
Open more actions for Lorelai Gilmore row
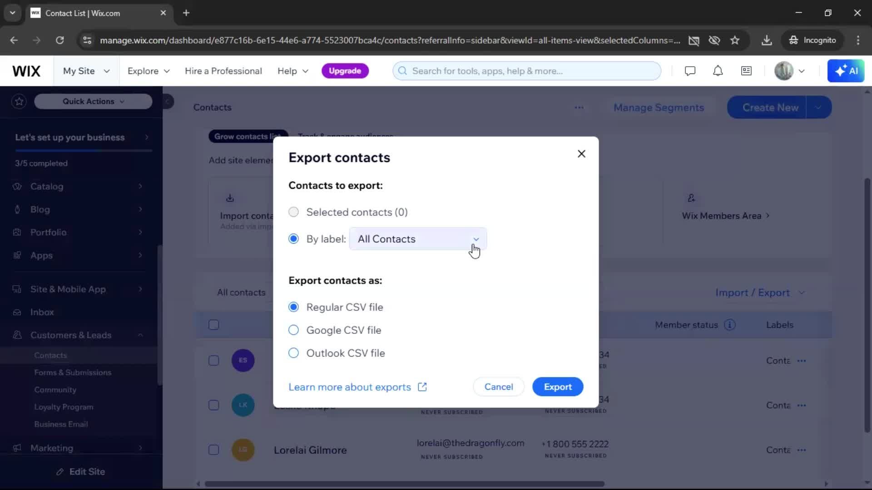pos(801,450)
